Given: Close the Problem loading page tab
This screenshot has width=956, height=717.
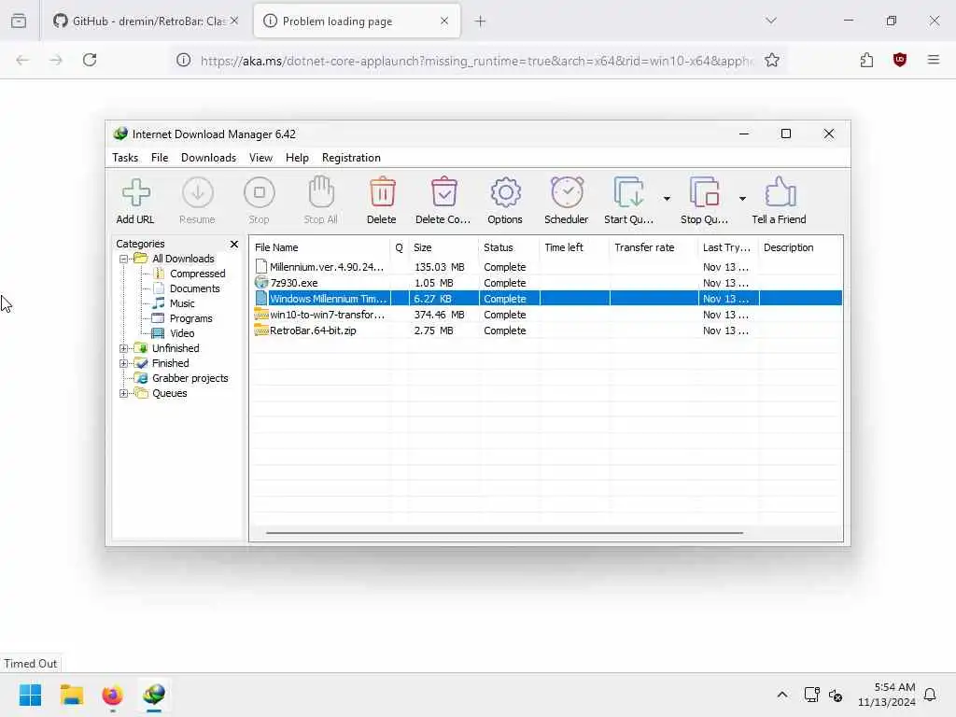Looking at the screenshot, I should [443, 21].
